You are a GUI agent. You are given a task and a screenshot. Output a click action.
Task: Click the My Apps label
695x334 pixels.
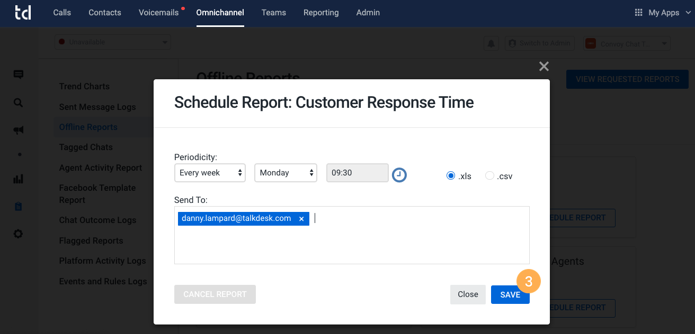[664, 13]
